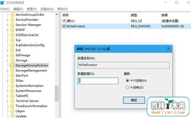Screen dimensions: 191x118
Task: Select the WriteProtect value name text
Action: click(76, 26)
